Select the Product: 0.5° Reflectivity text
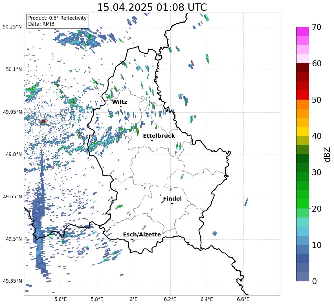Viewport: 334px width, 305px height. (57, 18)
